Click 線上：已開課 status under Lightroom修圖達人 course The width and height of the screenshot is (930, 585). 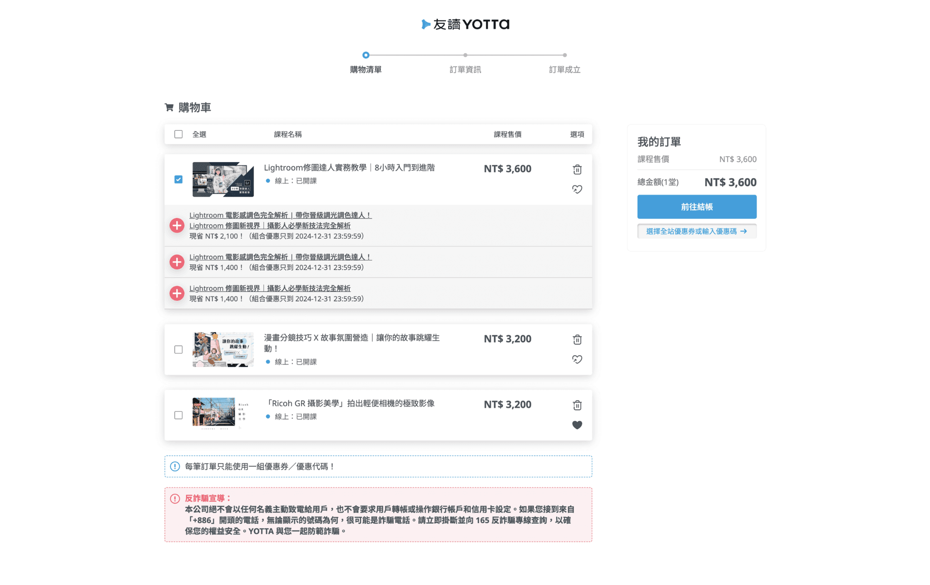click(x=296, y=181)
